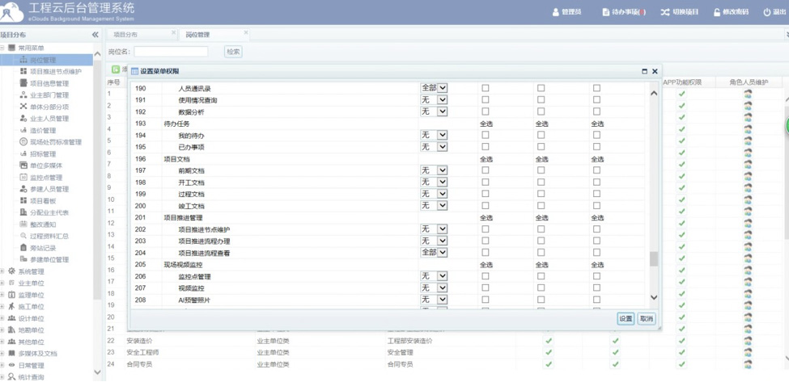Expand the 系统管理 tree node
The width and height of the screenshot is (789, 382).
pos(3,271)
